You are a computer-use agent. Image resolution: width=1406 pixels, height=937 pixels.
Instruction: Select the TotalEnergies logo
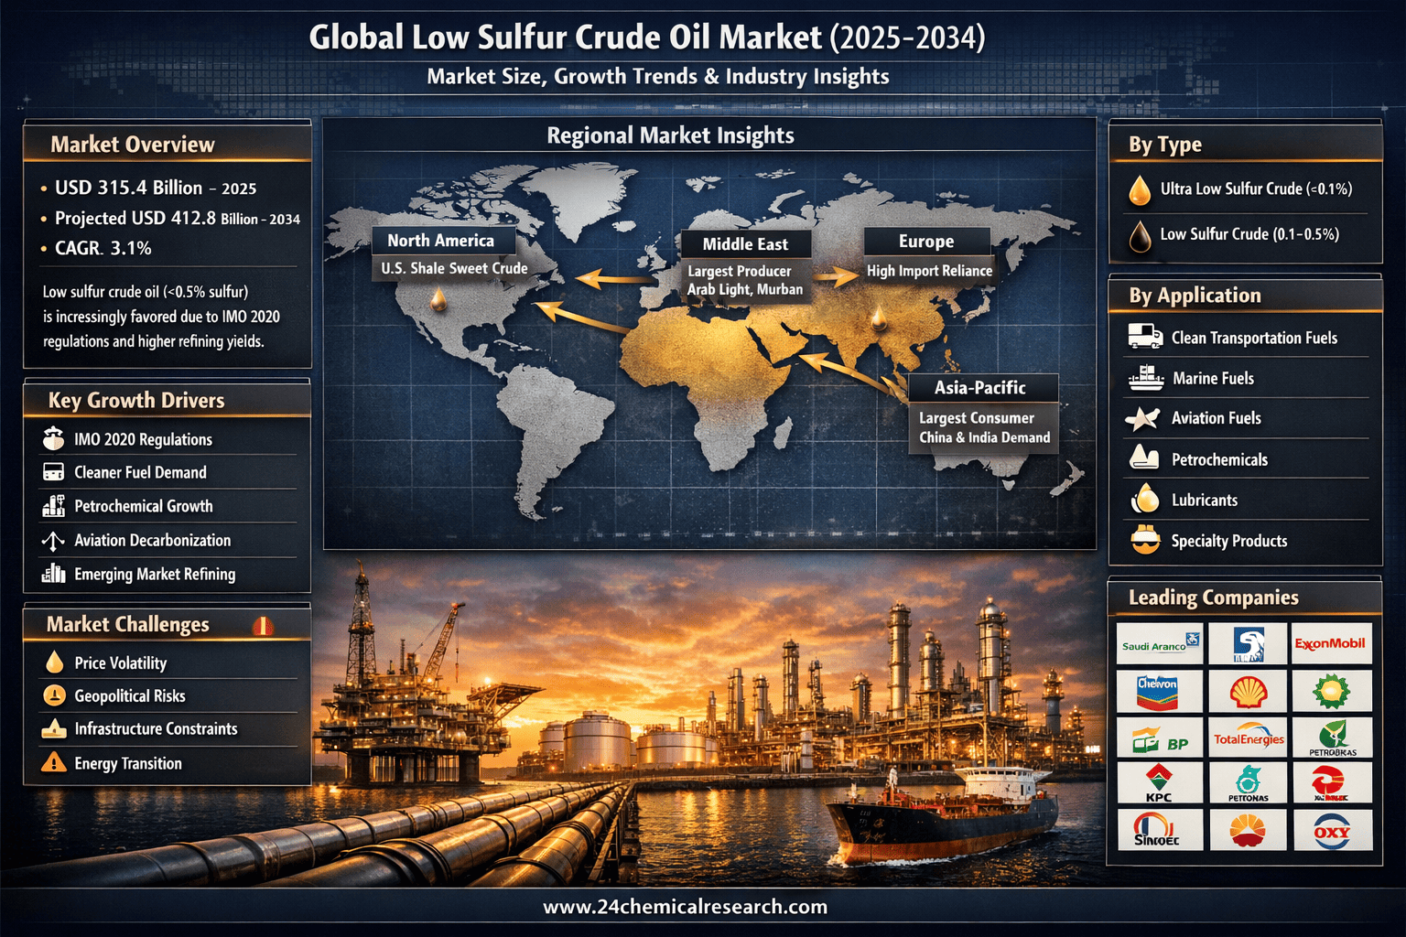coord(1248,738)
